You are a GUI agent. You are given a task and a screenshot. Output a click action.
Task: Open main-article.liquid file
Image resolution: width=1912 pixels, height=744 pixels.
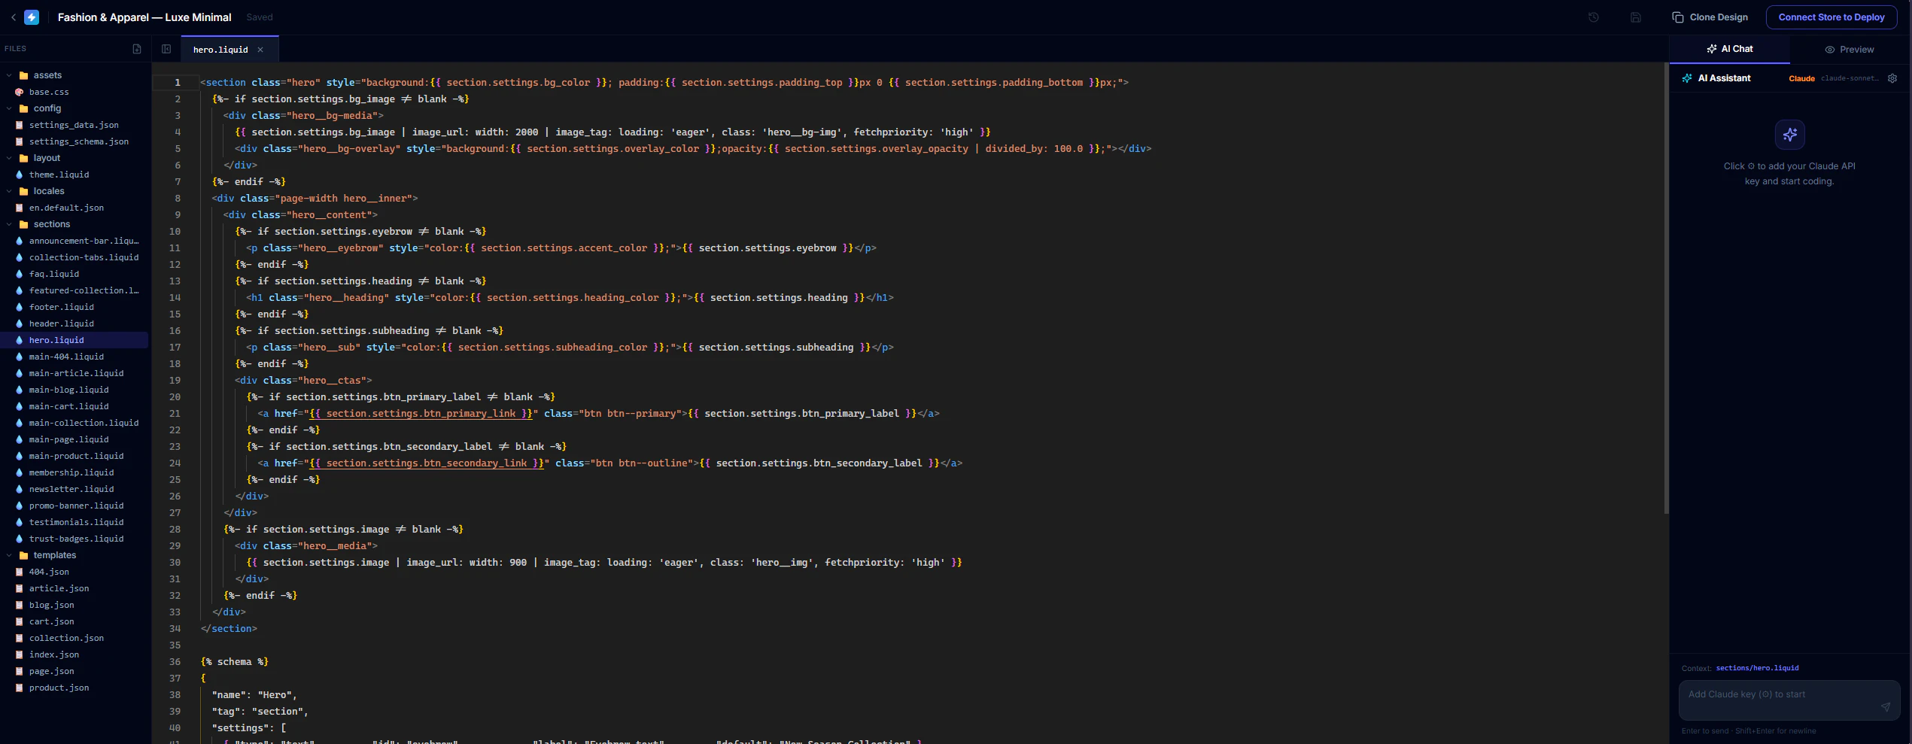(x=74, y=373)
